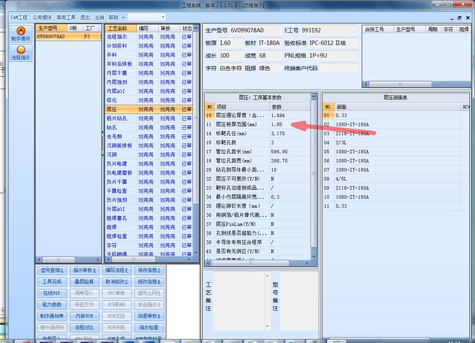This screenshot has height=343, width=475.
Task: Select the 内层蚀刻 process row
Action: (149, 82)
